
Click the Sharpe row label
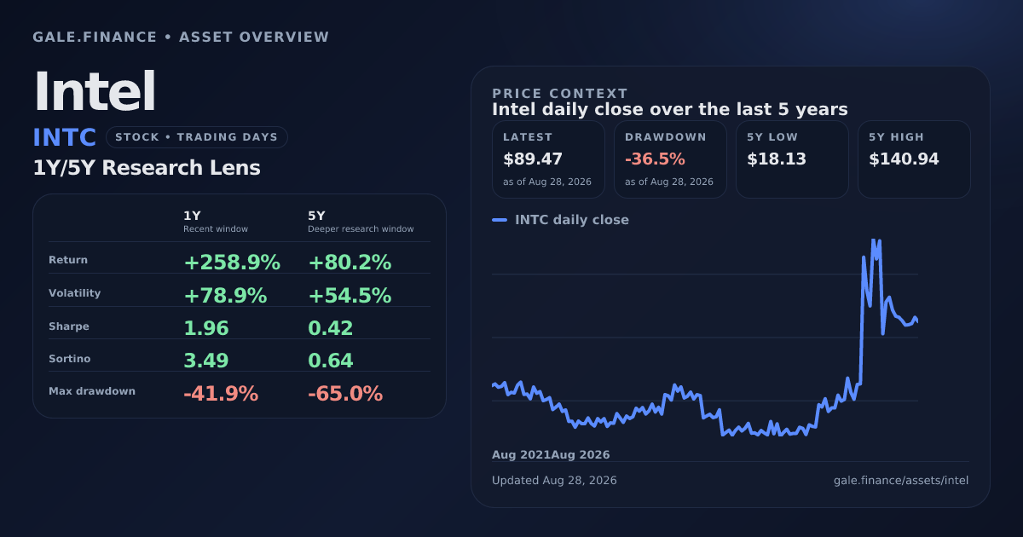point(69,326)
